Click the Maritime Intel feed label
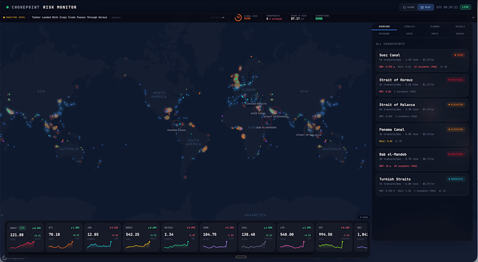 click(14, 18)
